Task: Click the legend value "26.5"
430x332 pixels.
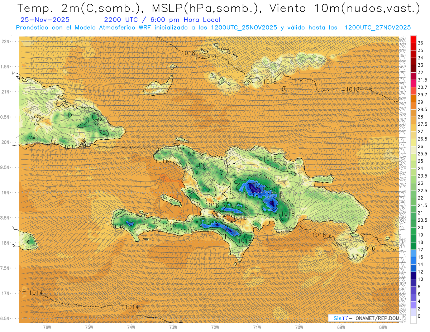Action: tap(422, 139)
